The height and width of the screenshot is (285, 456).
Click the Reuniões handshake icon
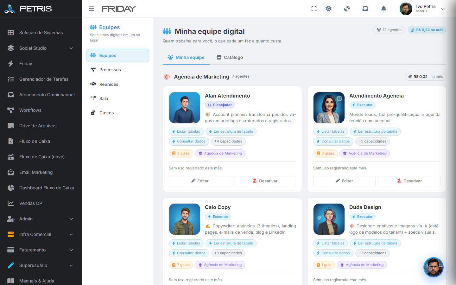[x=93, y=84]
